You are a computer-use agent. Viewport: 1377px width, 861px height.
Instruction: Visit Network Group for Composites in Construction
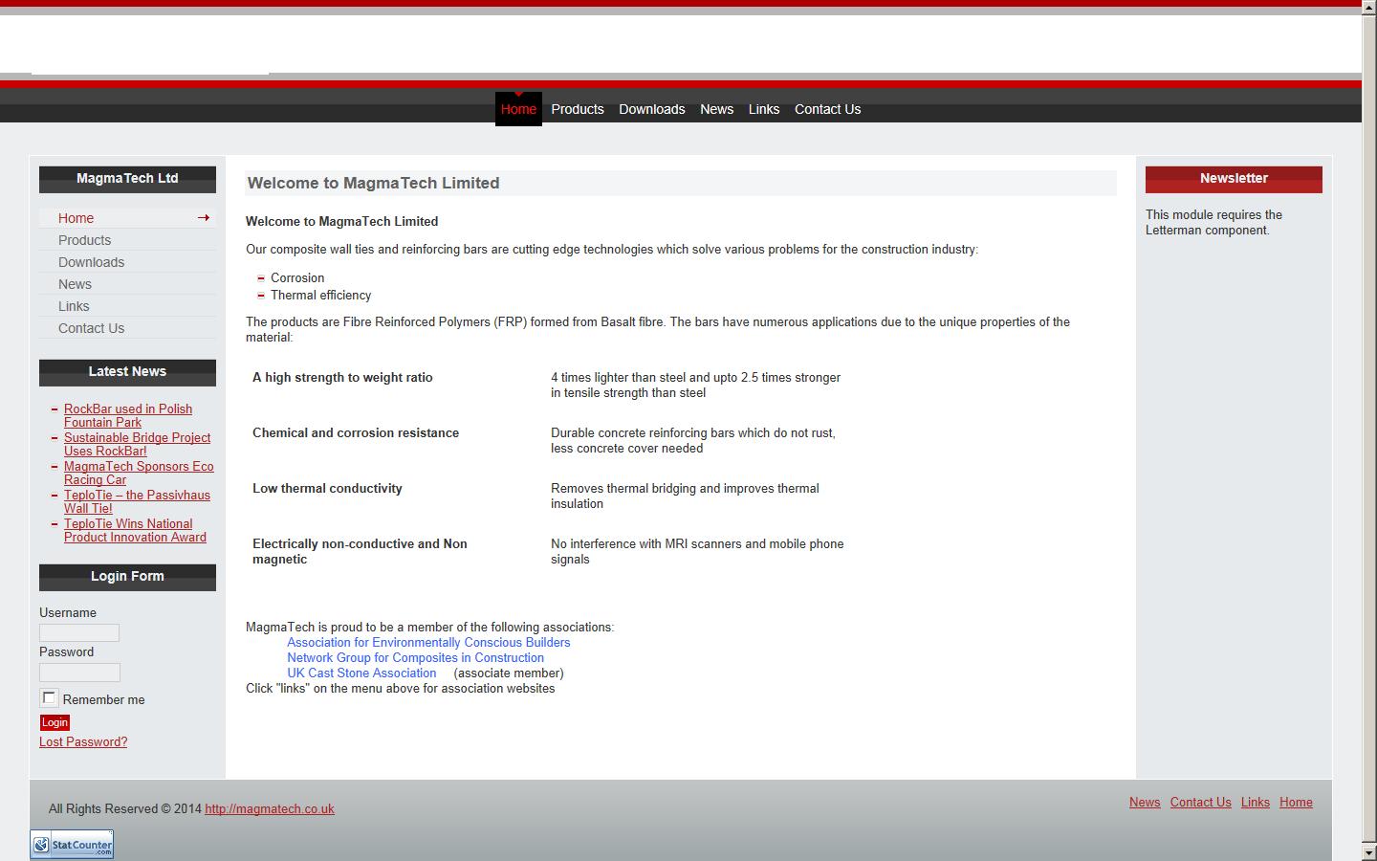click(x=415, y=657)
